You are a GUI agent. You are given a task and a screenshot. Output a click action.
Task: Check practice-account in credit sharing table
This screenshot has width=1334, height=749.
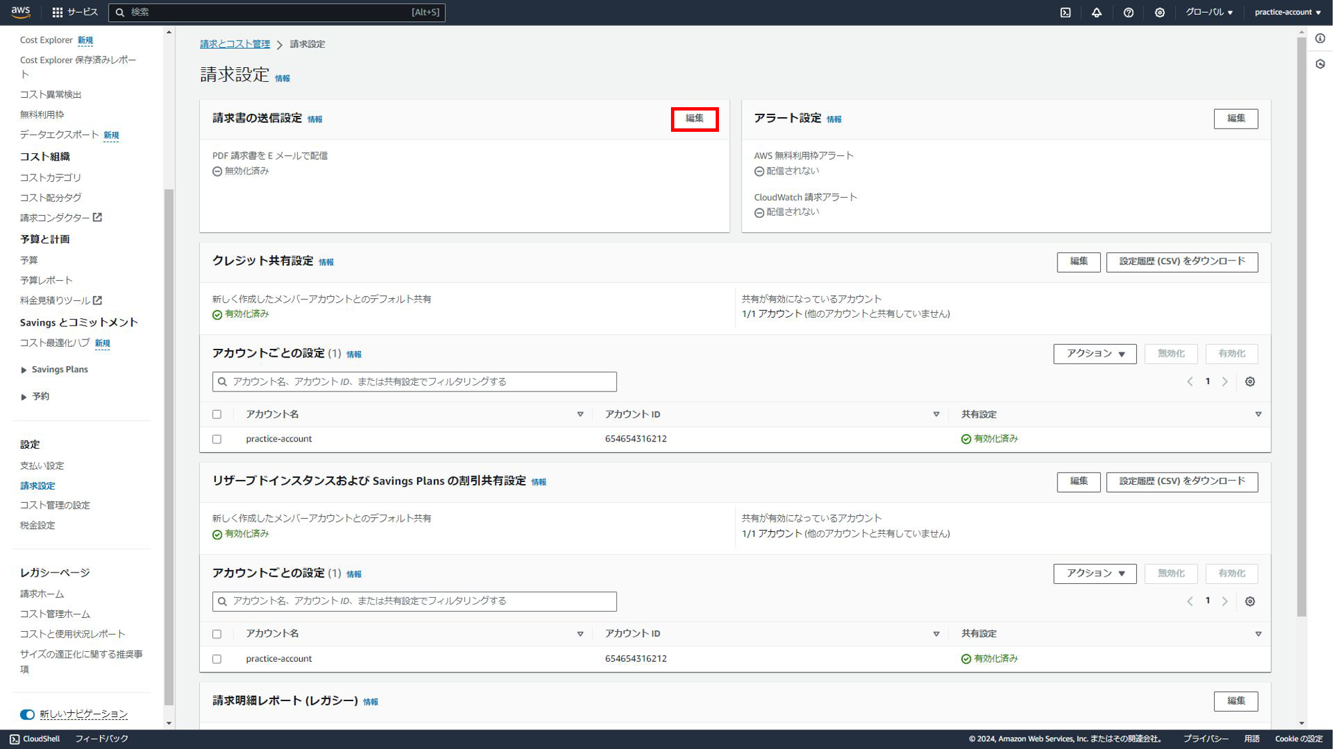tap(217, 439)
